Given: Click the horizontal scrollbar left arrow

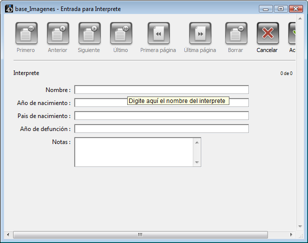Looking at the screenshot, I should pyautogui.click(x=8, y=234).
